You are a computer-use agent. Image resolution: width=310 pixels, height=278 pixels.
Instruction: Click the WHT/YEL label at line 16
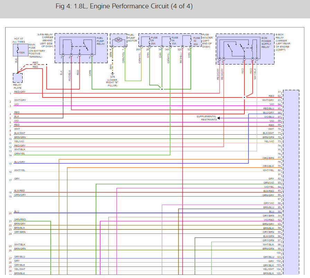[19, 170]
